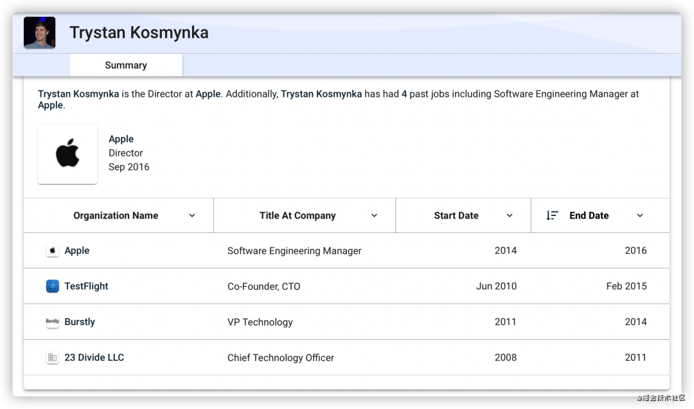Follow the Burstly organization link
This screenshot has width=694, height=409.
(x=80, y=322)
